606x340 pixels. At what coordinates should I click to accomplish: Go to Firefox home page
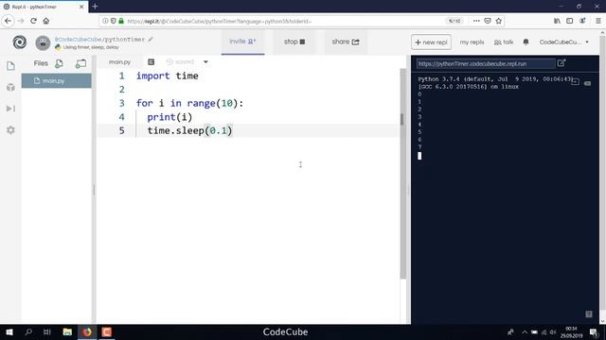point(46,21)
